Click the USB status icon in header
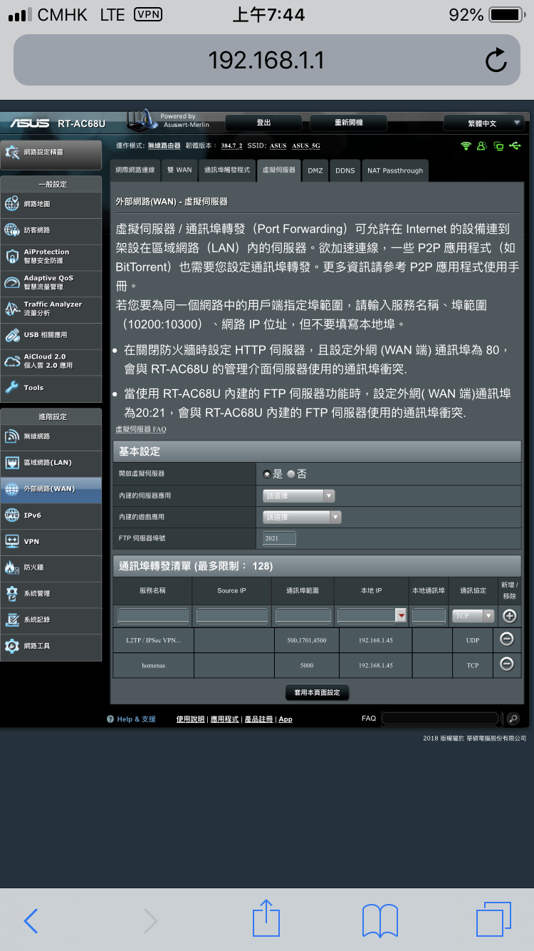Image resolution: width=534 pixels, height=951 pixels. tap(515, 145)
